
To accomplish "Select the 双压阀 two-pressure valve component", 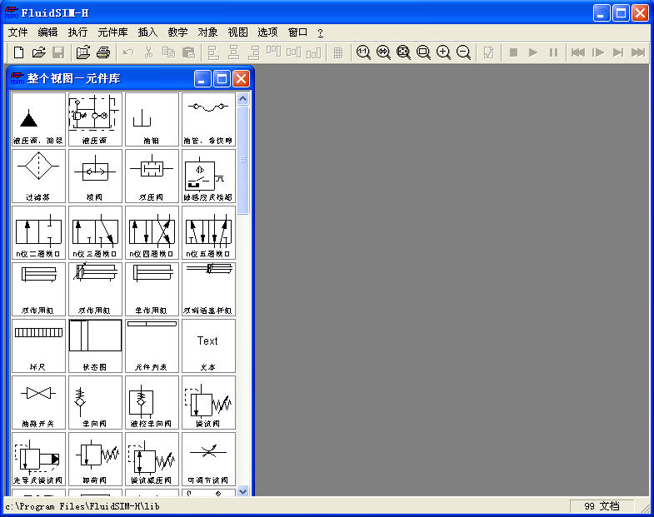I will coord(152,176).
